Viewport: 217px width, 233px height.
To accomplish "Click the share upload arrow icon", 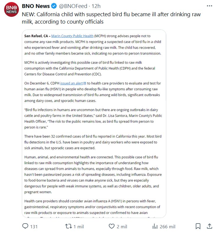I will pos(209,226).
